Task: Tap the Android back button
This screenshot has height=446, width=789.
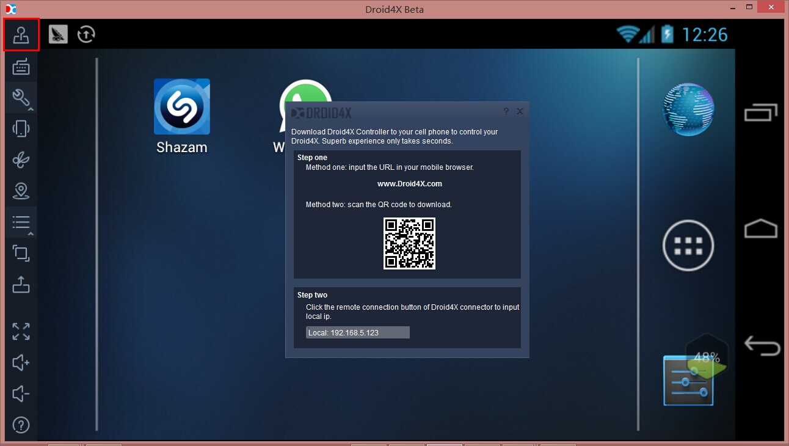Action: click(762, 345)
